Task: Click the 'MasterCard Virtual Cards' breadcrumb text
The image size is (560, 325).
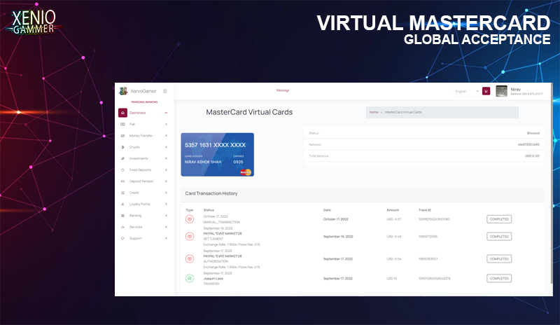Action: coord(403,112)
